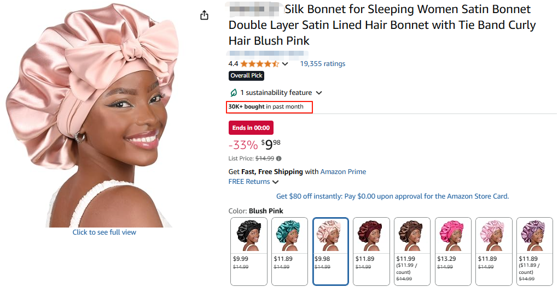The image size is (558, 287).
Task: Click the sustainability leaf icon
Action: click(233, 93)
